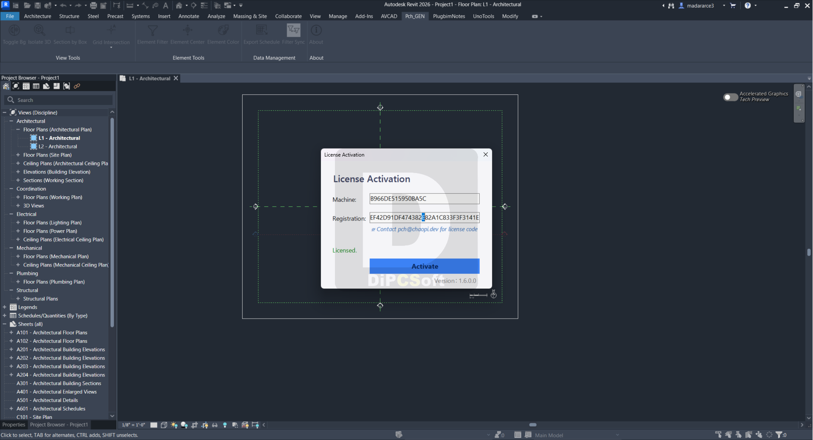Close the L1 - Architectural view tab

point(176,78)
